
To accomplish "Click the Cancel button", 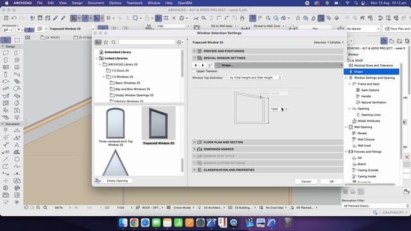I will [306, 182].
